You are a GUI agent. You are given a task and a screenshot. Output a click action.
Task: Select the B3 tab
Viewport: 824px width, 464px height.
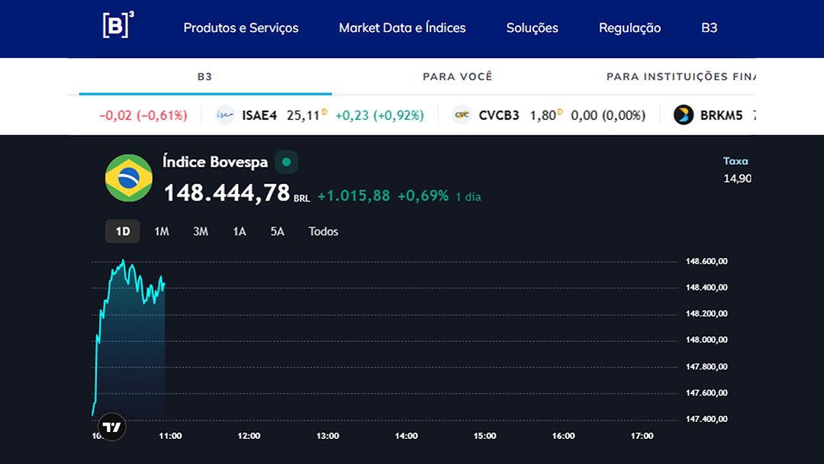(204, 76)
